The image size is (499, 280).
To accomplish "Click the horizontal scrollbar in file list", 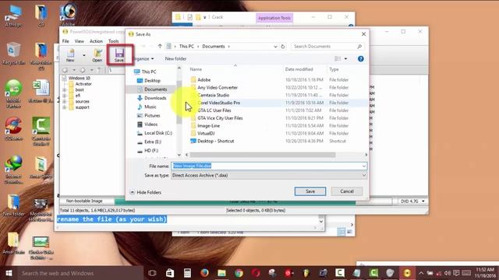I will pyautogui.click(x=263, y=155).
